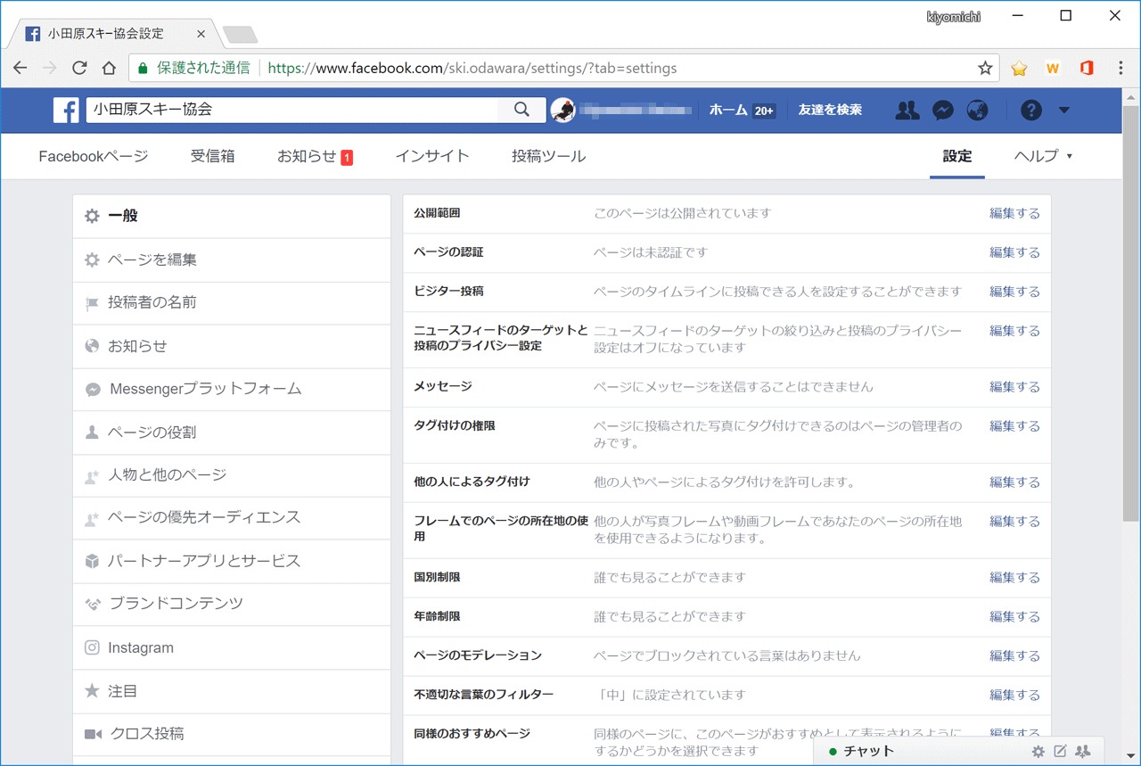Open chat settings gear icon

coord(1038,752)
